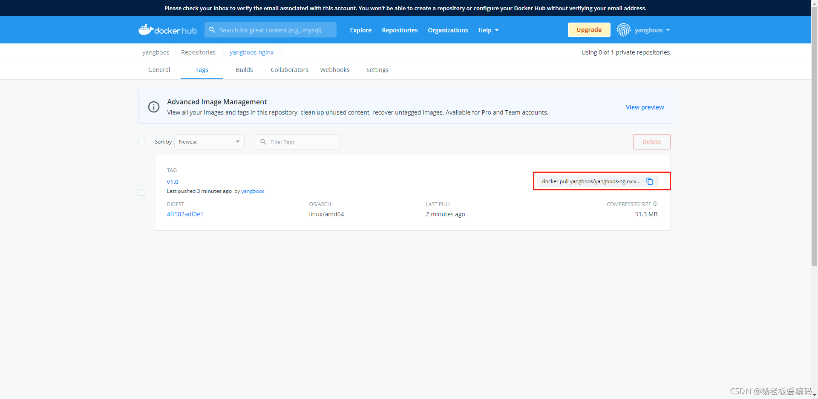This screenshot has width=818, height=399.
Task: Switch to the Builds tab
Action: click(245, 70)
